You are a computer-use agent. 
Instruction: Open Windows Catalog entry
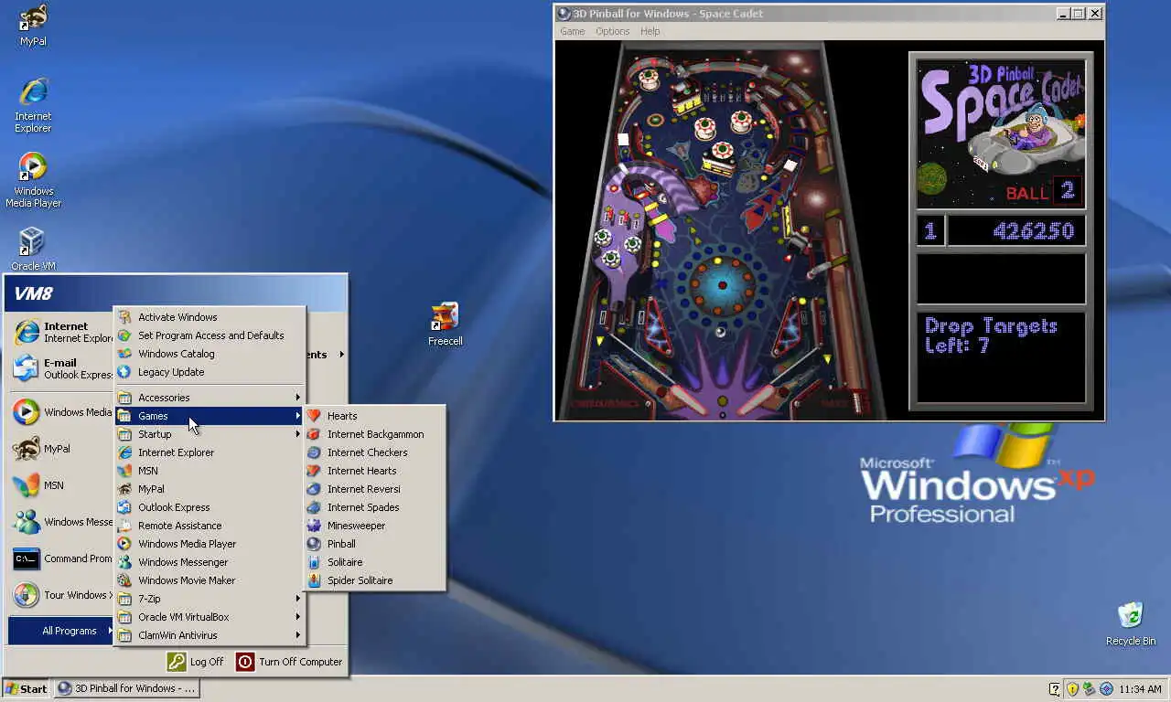click(x=209, y=354)
